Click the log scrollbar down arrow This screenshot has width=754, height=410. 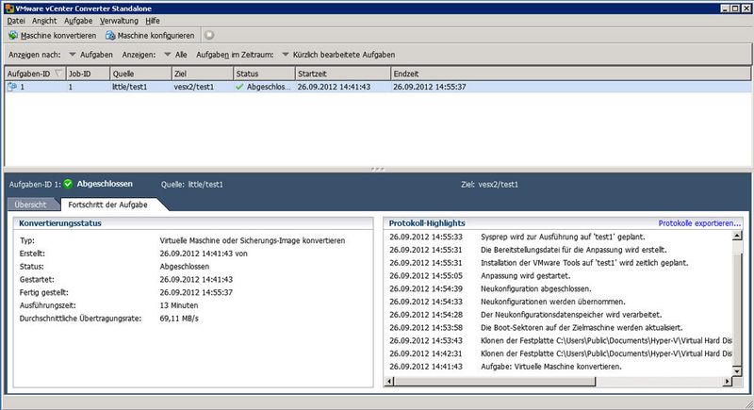click(x=737, y=370)
